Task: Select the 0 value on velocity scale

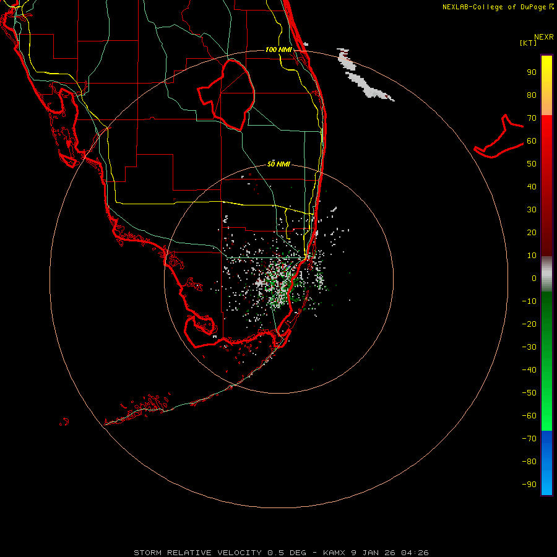Action: click(x=534, y=278)
